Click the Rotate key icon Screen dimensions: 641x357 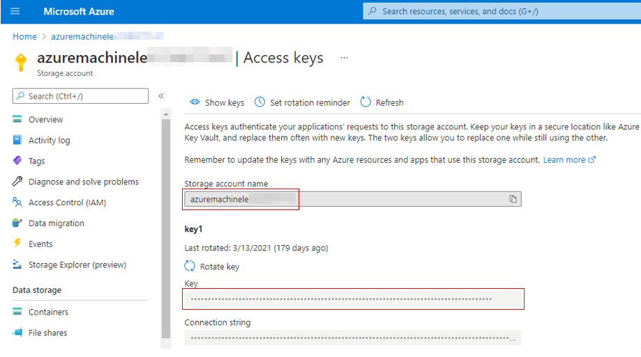(x=190, y=266)
